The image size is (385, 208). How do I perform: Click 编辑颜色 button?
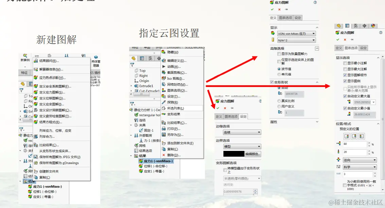253,154
